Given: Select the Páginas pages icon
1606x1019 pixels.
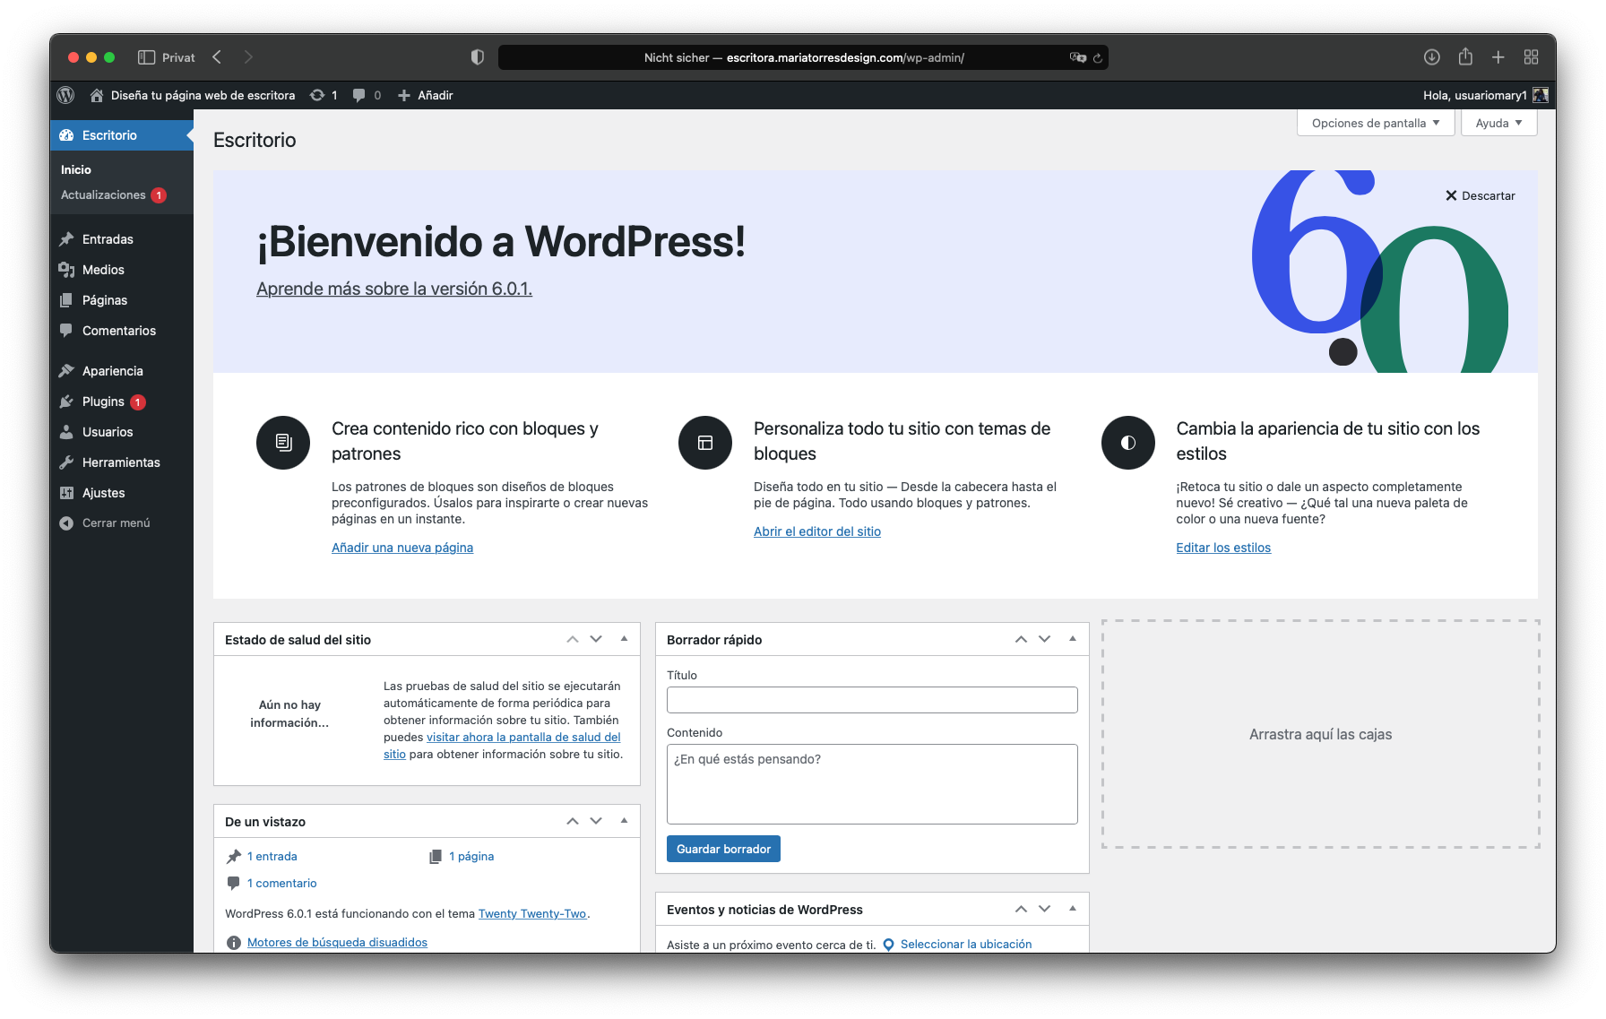Looking at the screenshot, I should 67,300.
